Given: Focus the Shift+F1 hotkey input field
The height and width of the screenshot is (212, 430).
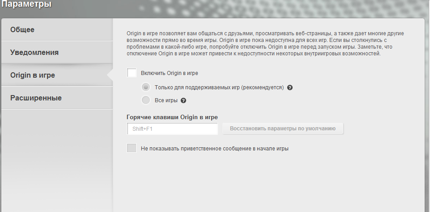Looking at the screenshot, I should [172, 129].
